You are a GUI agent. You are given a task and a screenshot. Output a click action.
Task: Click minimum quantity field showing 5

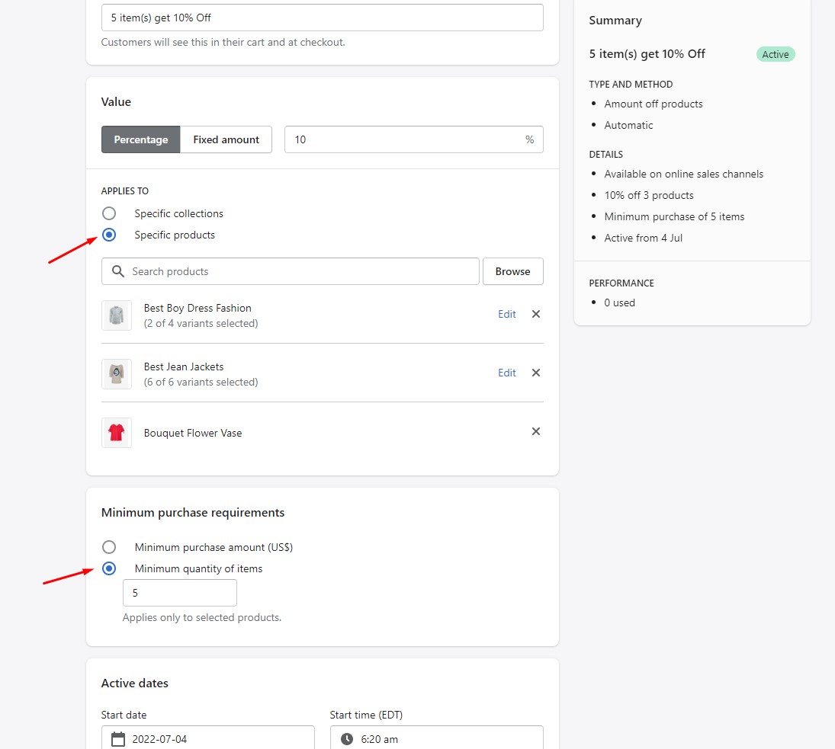point(180,593)
